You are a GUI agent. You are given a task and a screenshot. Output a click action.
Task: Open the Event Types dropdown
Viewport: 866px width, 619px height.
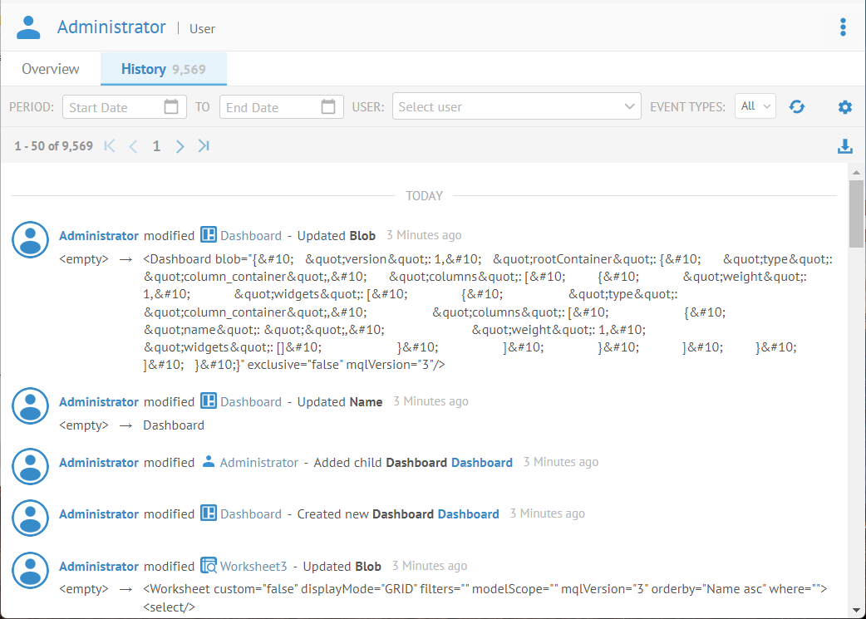click(x=755, y=106)
